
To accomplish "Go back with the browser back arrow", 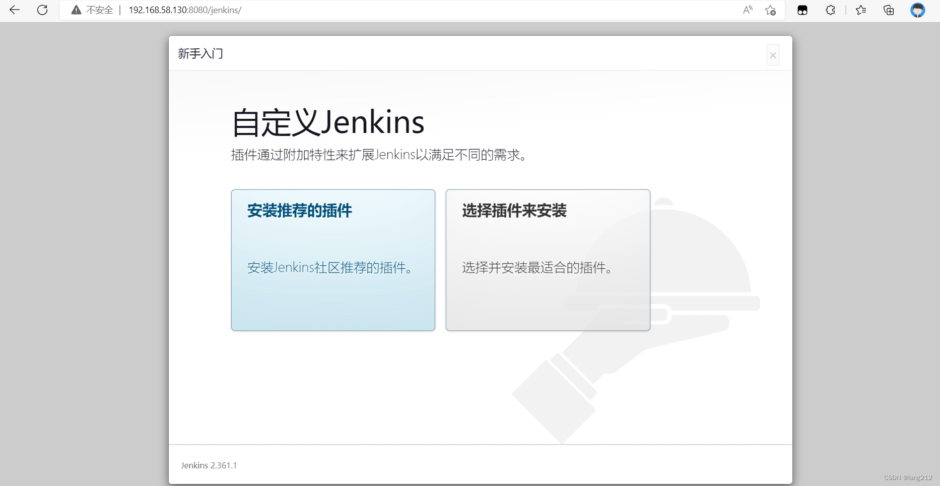I will click(x=15, y=10).
